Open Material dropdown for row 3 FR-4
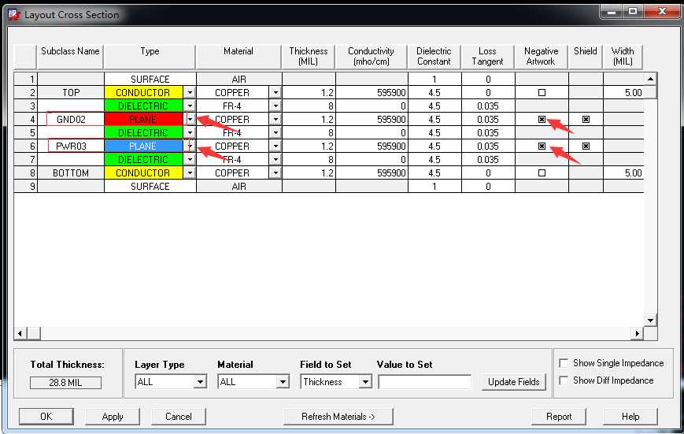This screenshot has height=434, width=684. coord(275,106)
